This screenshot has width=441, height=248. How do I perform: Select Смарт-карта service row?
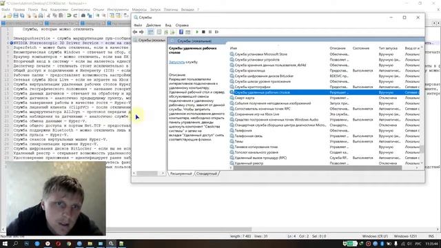[325, 98]
